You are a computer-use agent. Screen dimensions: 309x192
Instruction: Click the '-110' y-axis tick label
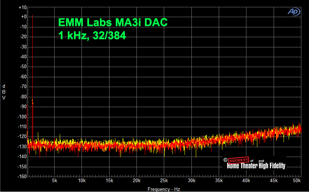pos(22,127)
